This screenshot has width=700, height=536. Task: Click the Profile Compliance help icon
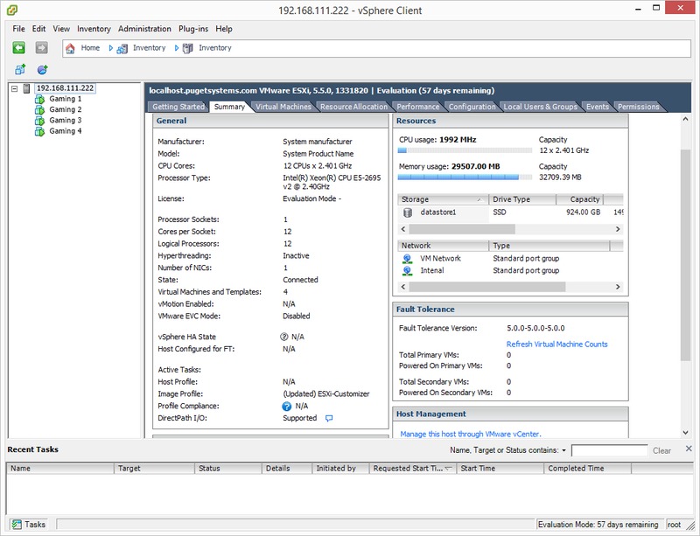[286, 407]
